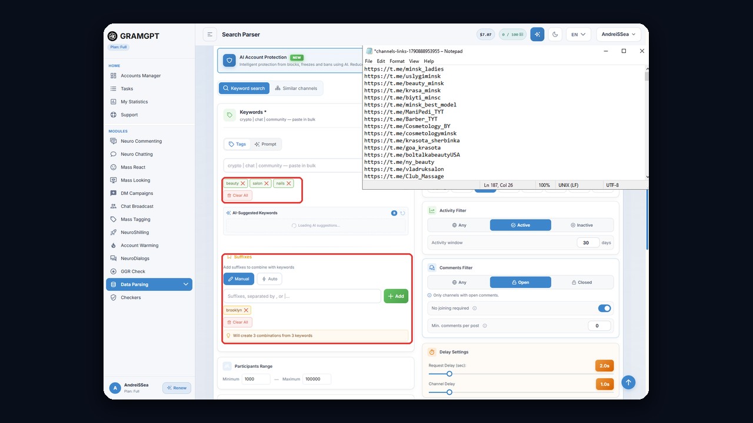Click the green Add suffix button
753x423 pixels.
click(x=396, y=296)
